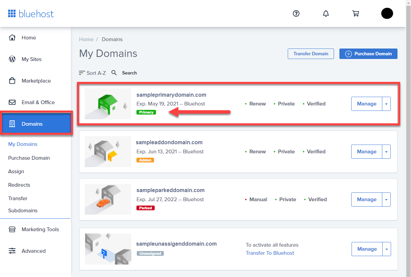Click the magnifying glass search icon
411x277 pixels.
[x=114, y=73]
